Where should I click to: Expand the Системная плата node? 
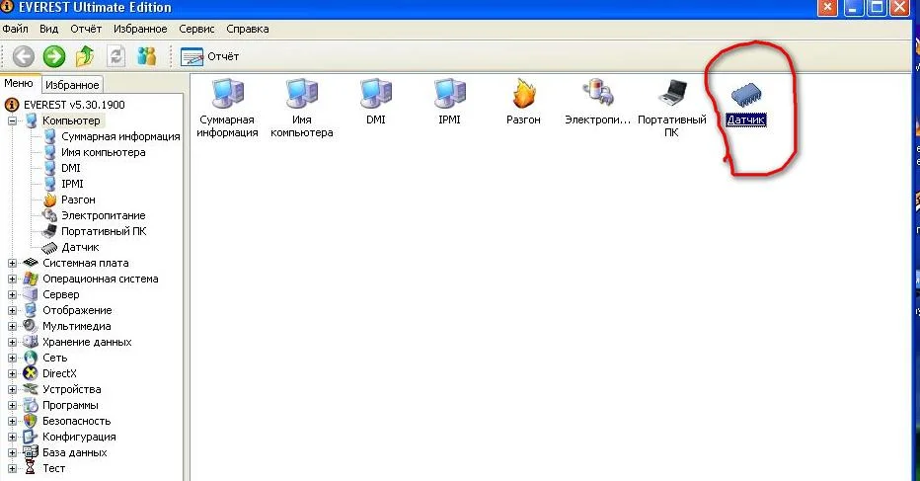[x=12, y=263]
